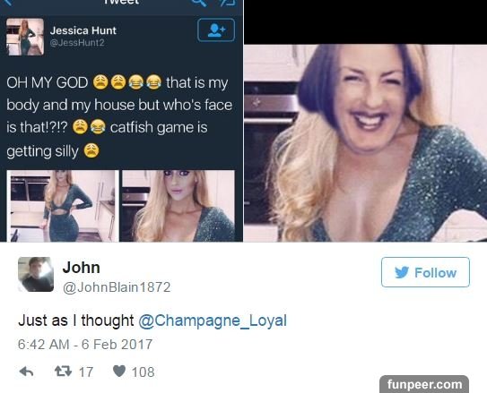The width and height of the screenshot is (487, 393).
Task: Open the @Champagne_Loyal mention link
Action: pos(213,320)
